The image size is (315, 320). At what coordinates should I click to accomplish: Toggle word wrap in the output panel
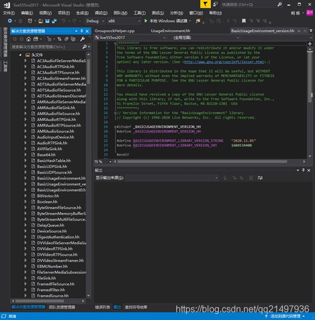[x=260, y=178]
